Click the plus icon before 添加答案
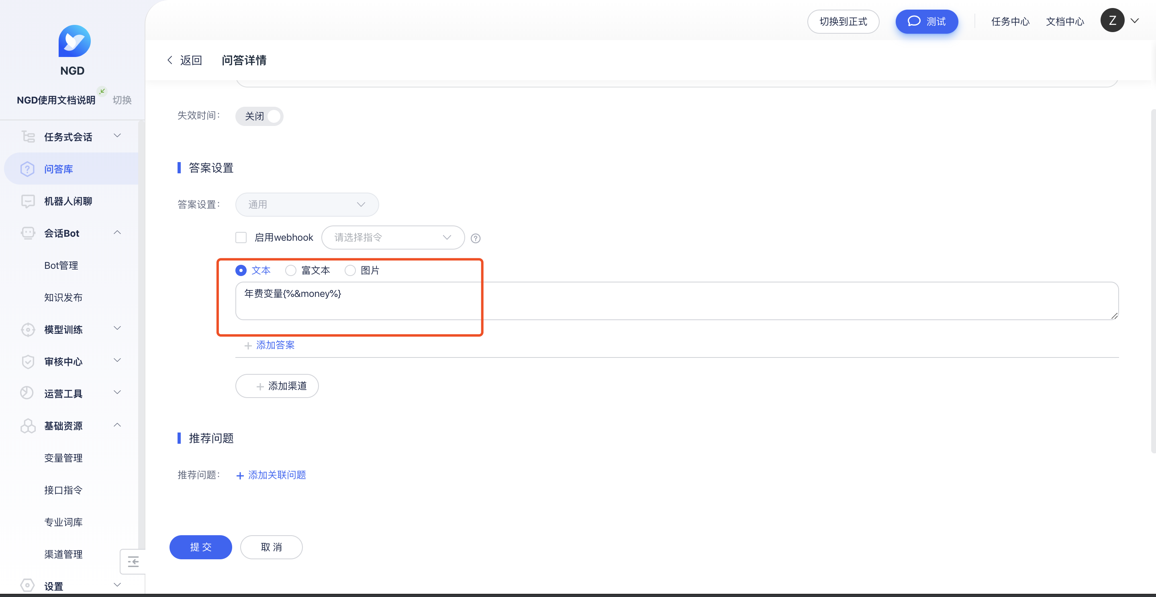The height and width of the screenshot is (597, 1156). [x=248, y=345]
